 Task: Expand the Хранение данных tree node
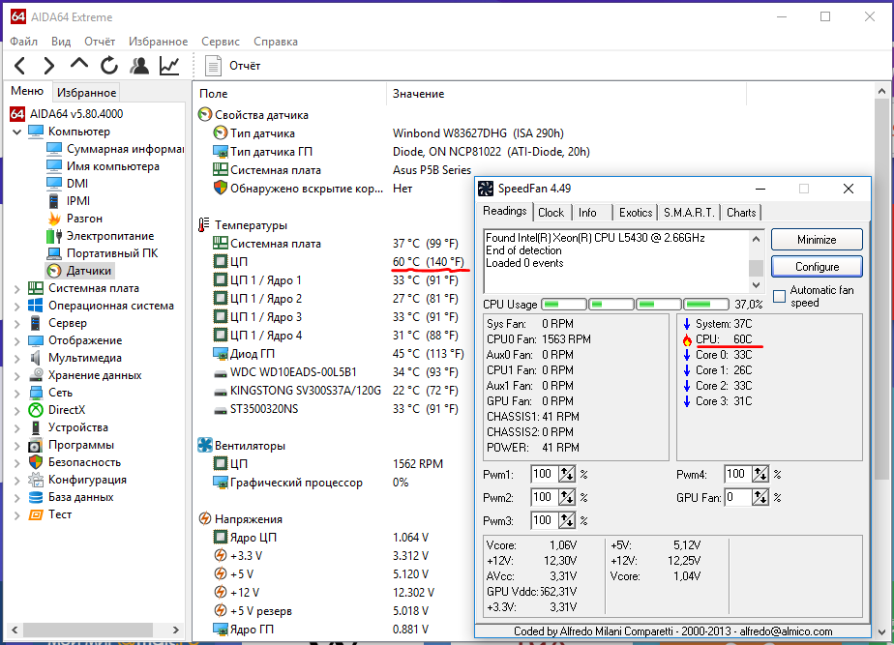[x=17, y=376]
